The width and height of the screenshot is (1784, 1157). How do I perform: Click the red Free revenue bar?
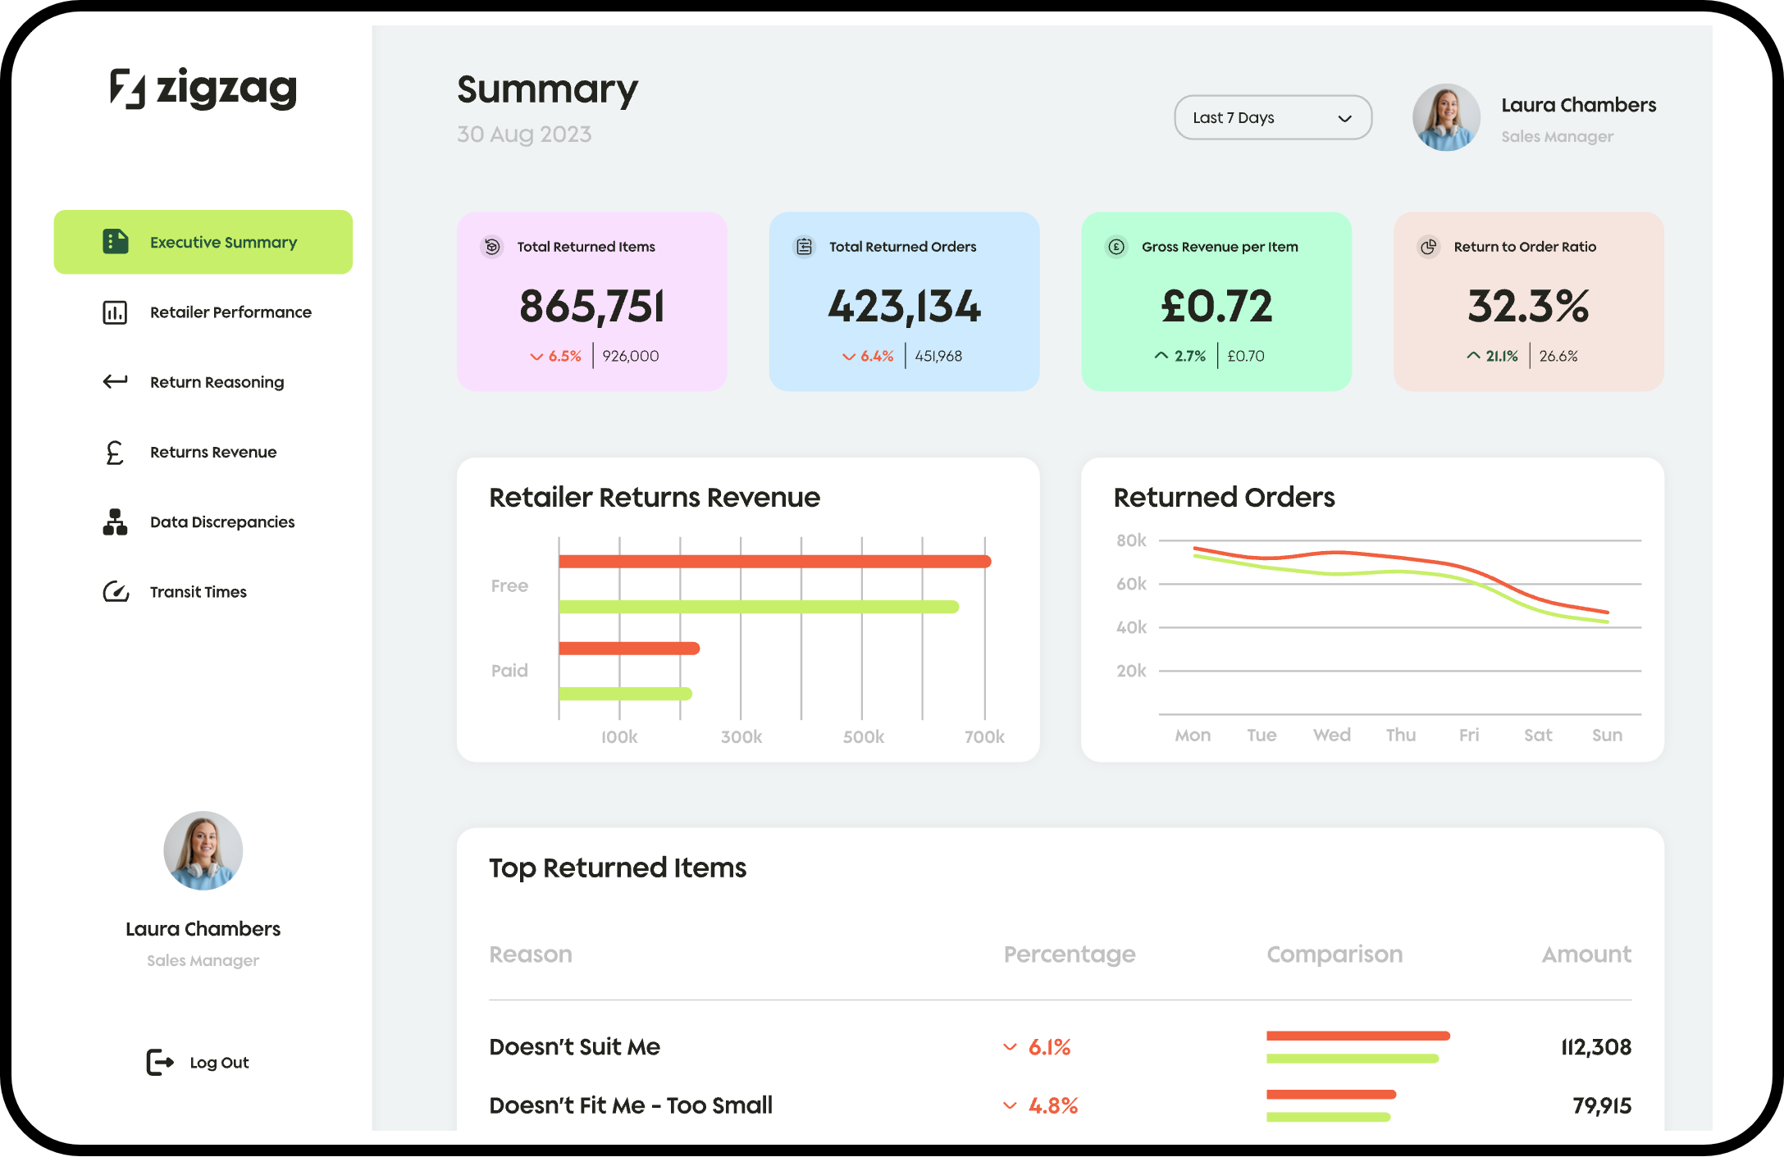(x=774, y=562)
